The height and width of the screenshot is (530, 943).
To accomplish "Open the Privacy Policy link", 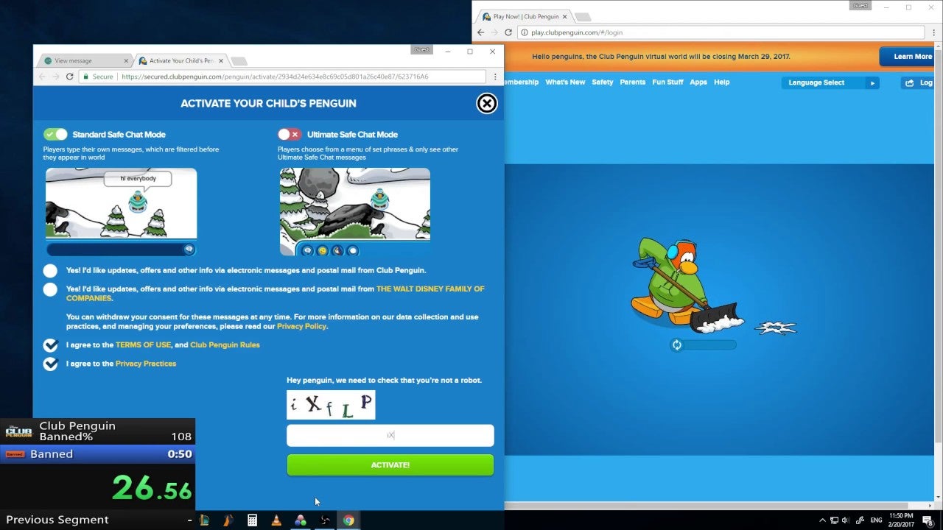I will (x=301, y=326).
